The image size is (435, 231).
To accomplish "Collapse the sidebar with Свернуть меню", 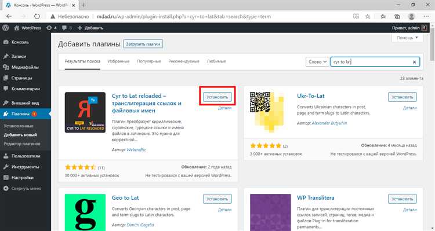I will (x=26, y=188).
